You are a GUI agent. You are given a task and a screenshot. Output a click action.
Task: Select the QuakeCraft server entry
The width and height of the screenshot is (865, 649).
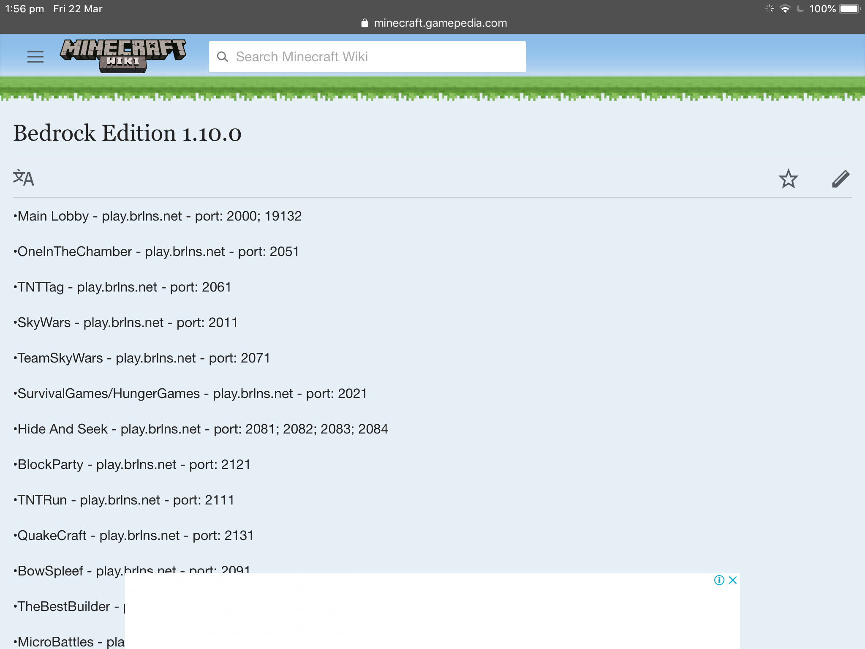(x=133, y=535)
